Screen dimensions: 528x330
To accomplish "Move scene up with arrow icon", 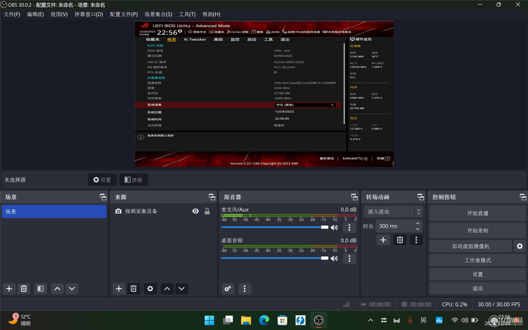I will click(x=57, y=288).
